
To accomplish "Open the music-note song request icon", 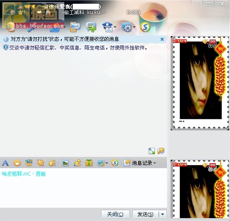I will click(77, 163).
